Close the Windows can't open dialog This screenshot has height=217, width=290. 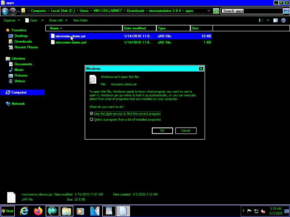coord(201,69)
